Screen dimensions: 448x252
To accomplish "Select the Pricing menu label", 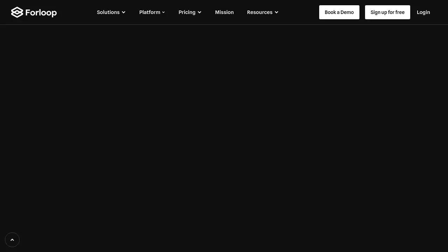I will 187,12.
